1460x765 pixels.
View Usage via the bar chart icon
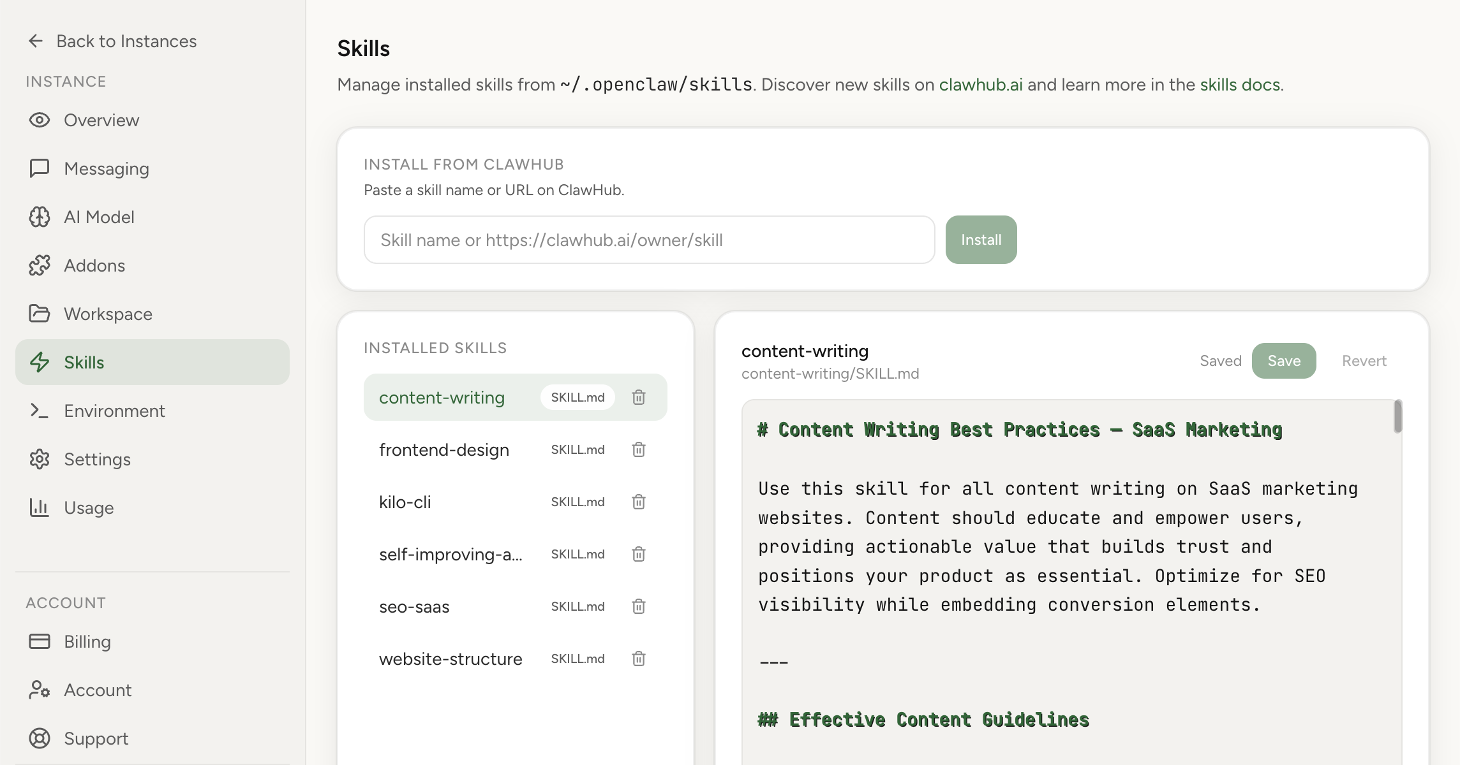(x=39, y=507)
